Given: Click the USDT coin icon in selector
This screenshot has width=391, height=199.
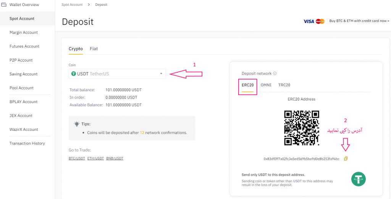Looking at the screenshot, I should [x=74, y=73].
